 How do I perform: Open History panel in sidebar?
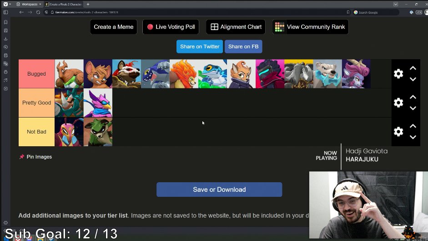coord(6,47)
